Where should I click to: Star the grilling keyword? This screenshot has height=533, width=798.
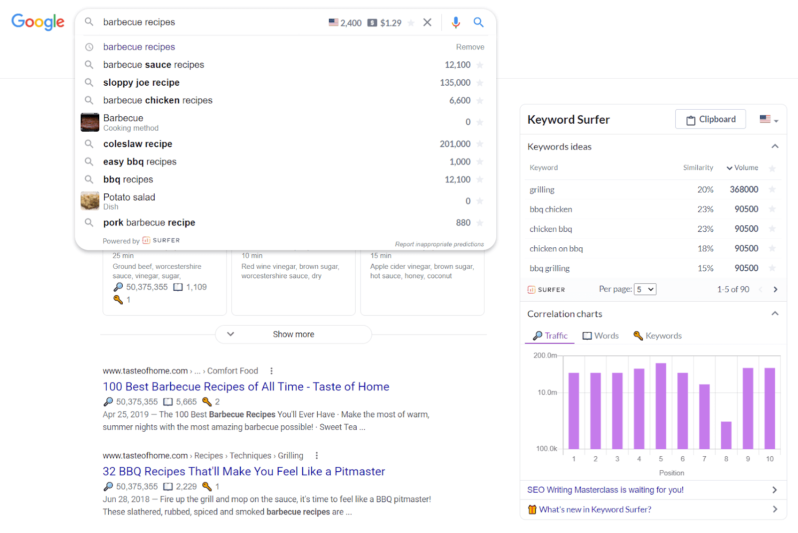(x=772, y=189)
